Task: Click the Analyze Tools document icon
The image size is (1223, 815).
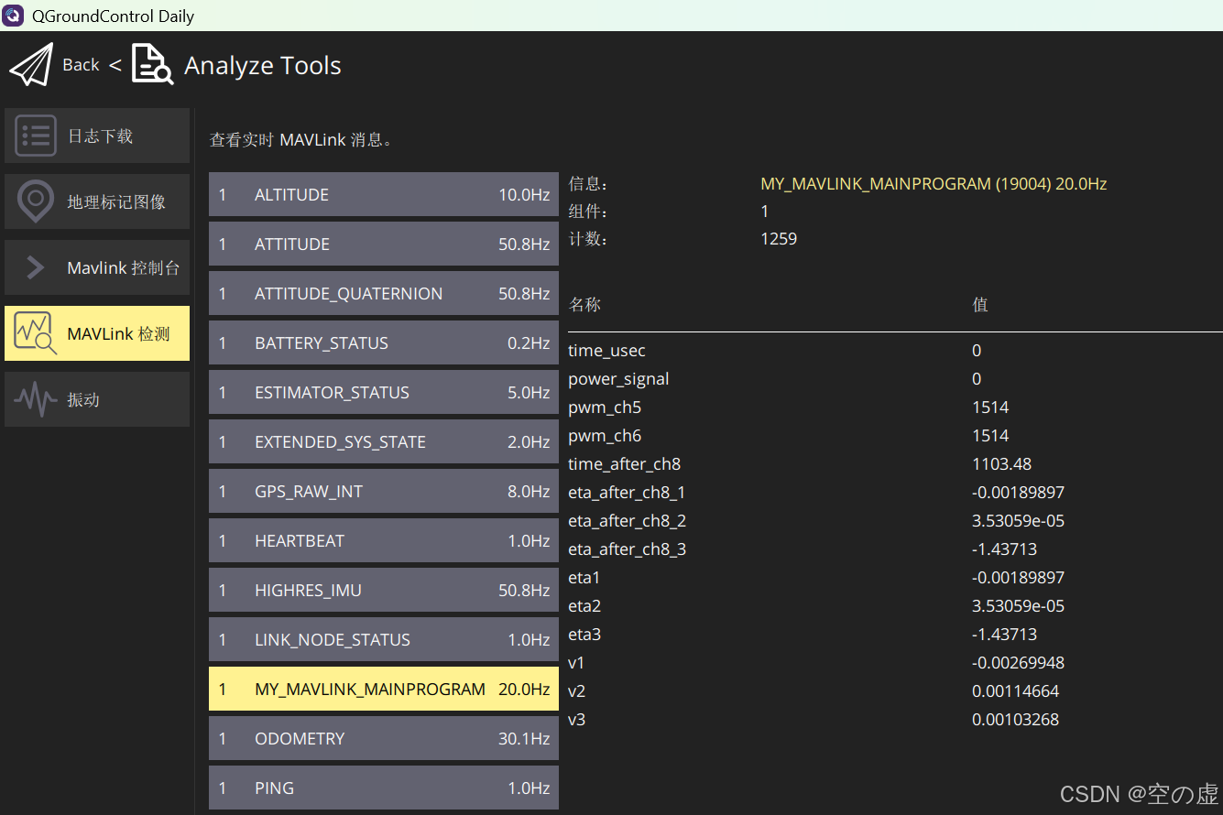Action: pos(150,64)
